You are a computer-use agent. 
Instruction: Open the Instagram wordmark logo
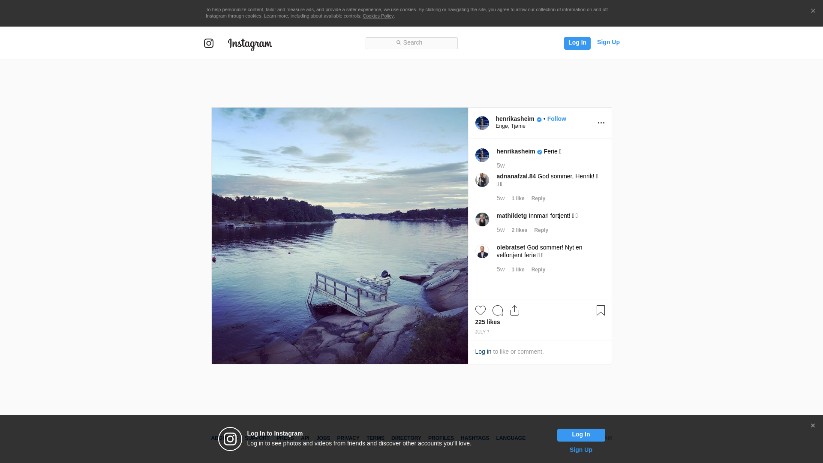tap(250, 44)
